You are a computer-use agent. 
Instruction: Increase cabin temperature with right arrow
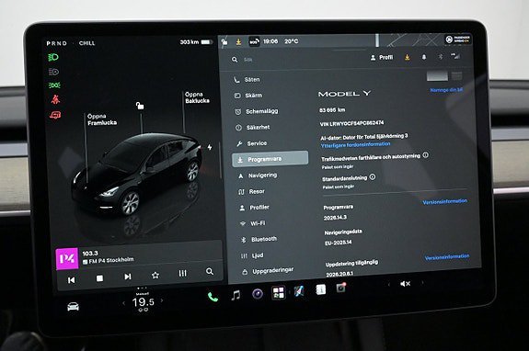(x=162, y=300)
